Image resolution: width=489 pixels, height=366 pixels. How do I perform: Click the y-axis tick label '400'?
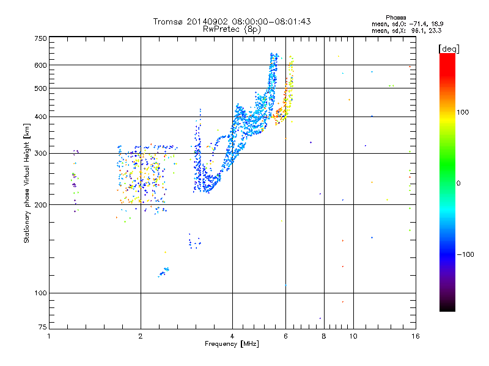pyautogui.click(x=40, y=117)
